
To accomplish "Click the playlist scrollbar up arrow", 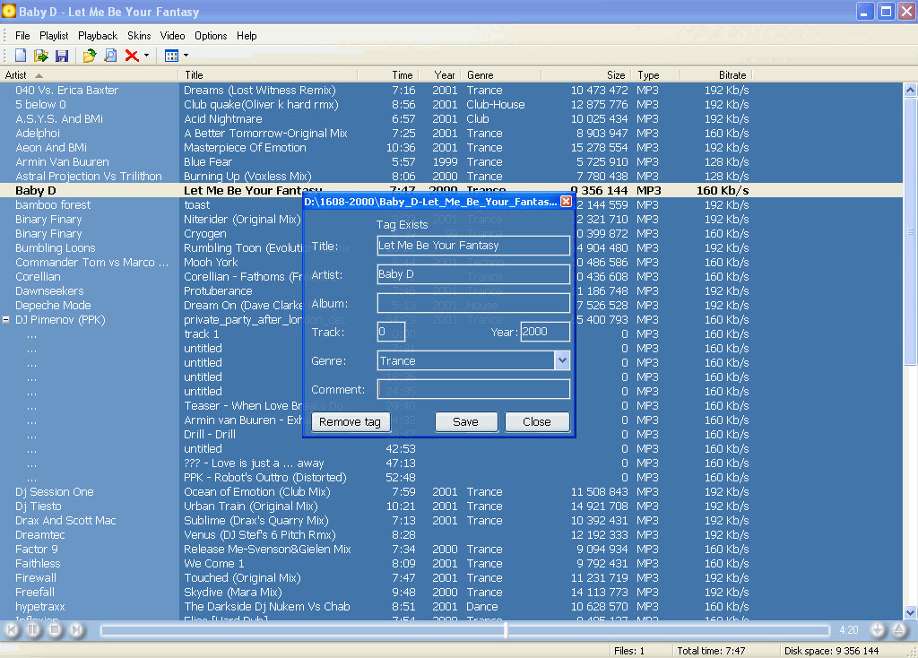I will pyautogui.click(x=910, y=91).
